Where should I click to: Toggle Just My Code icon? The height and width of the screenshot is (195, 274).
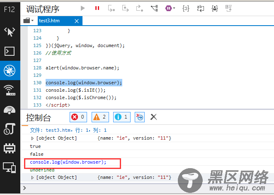click(215, 8)
